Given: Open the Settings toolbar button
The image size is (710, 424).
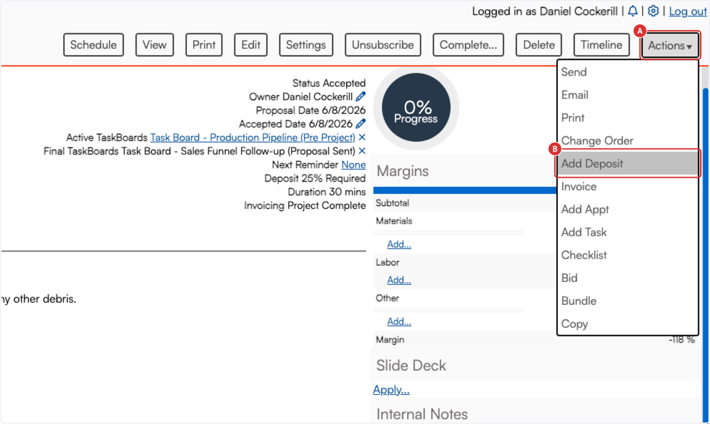Looking at the screenshot, I should (306, 45).
